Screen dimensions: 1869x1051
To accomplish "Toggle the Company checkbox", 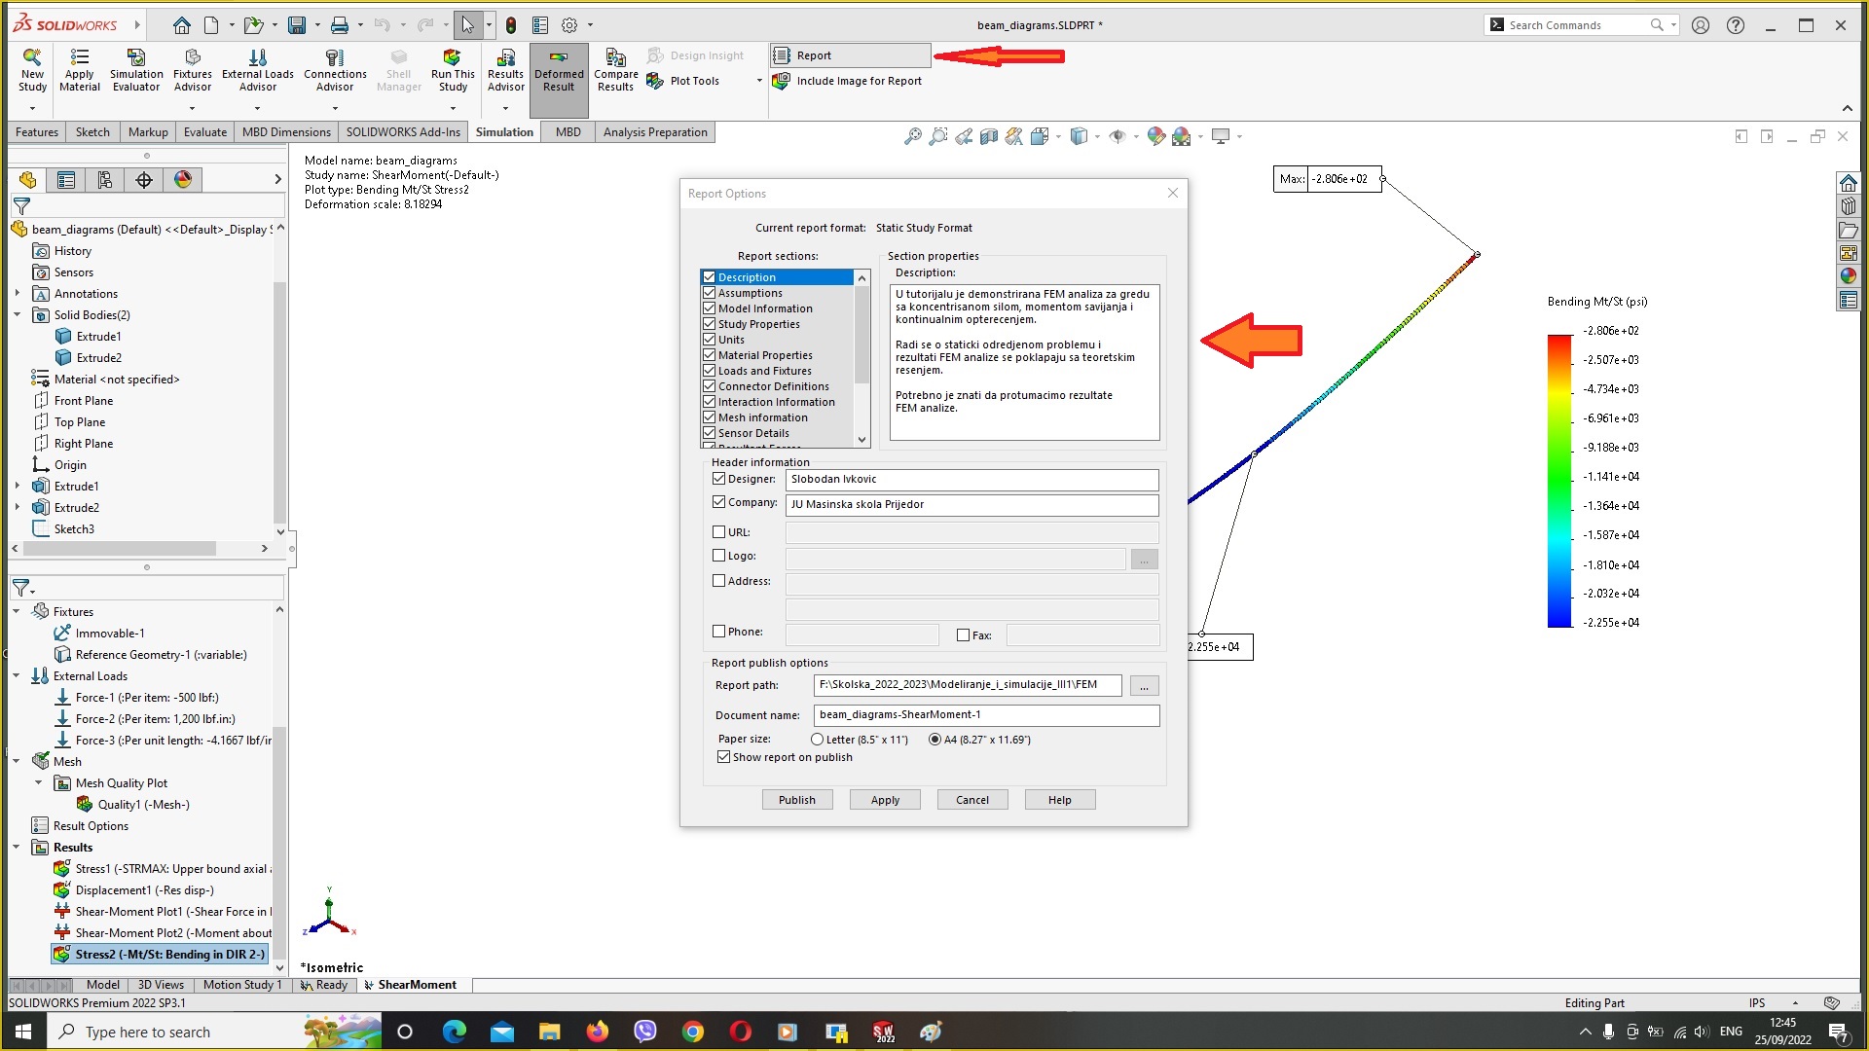I will (718, 502).
